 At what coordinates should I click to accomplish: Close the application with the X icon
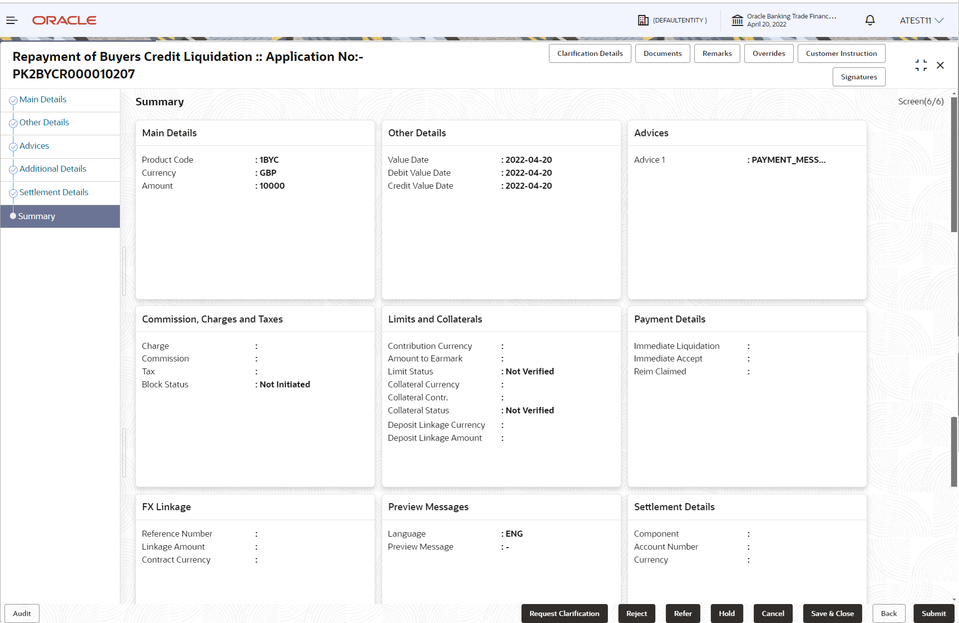click(x=940, y=65)
